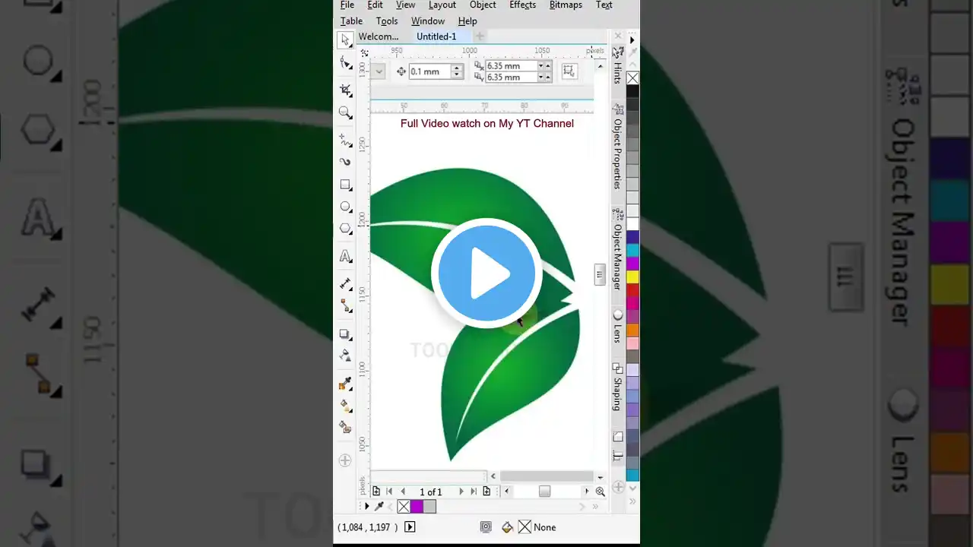Select the Parallel Dimension tool

[x=345, y=284]
